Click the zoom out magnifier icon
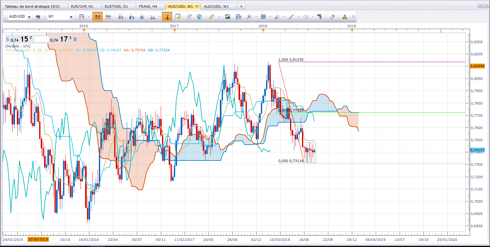This screenshot has height=247, width=490. click(131, 17)
